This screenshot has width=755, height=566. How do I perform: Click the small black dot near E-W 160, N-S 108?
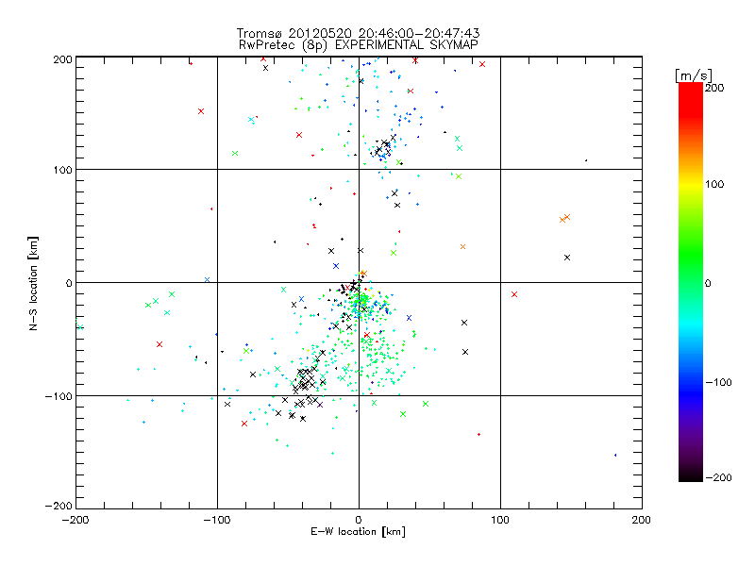[586, 160]
